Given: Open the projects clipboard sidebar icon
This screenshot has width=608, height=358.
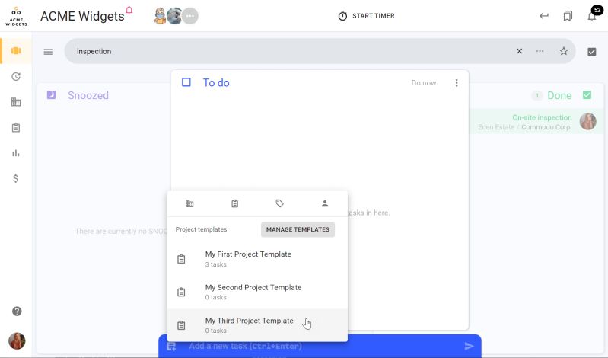Looking at the screenshot, I should [16, 128].
